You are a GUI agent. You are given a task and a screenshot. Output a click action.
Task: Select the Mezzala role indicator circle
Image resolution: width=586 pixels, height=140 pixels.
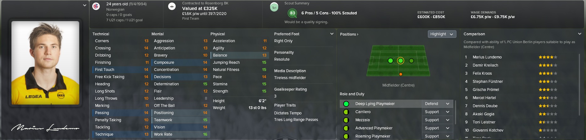[x=346, y=120]
